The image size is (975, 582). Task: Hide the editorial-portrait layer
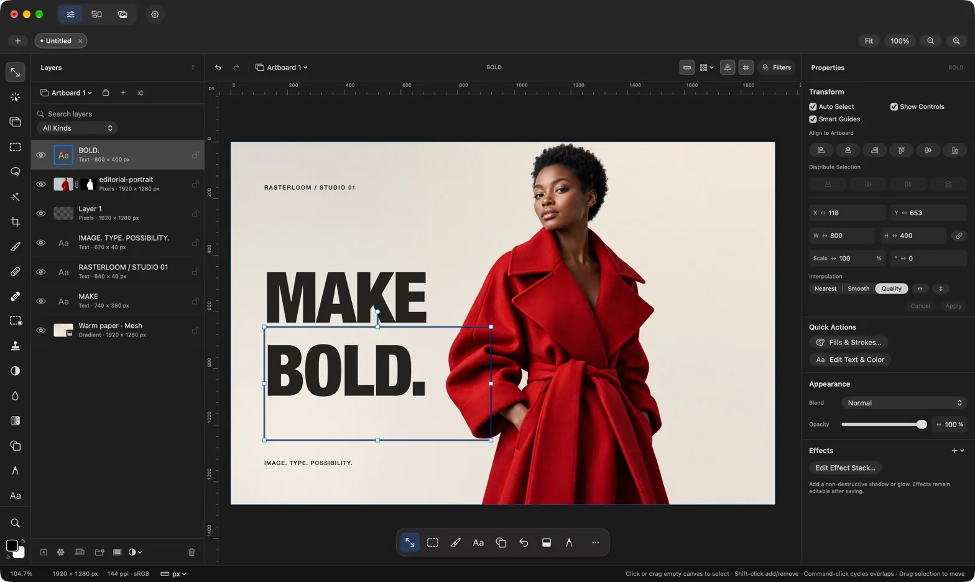41,184
